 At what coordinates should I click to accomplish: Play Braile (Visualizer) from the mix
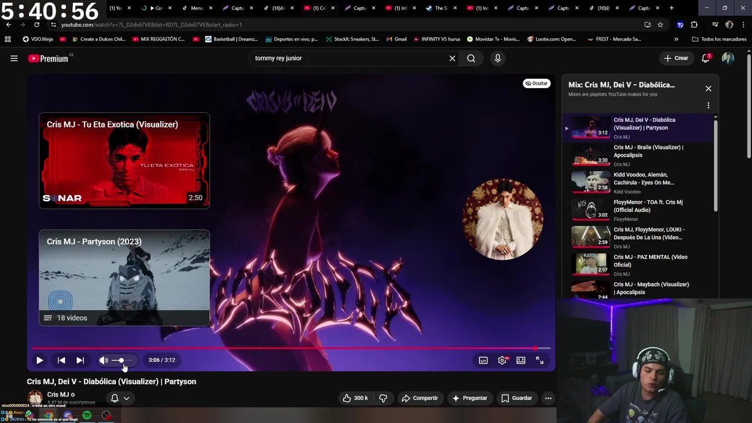[x=640, y=155]
